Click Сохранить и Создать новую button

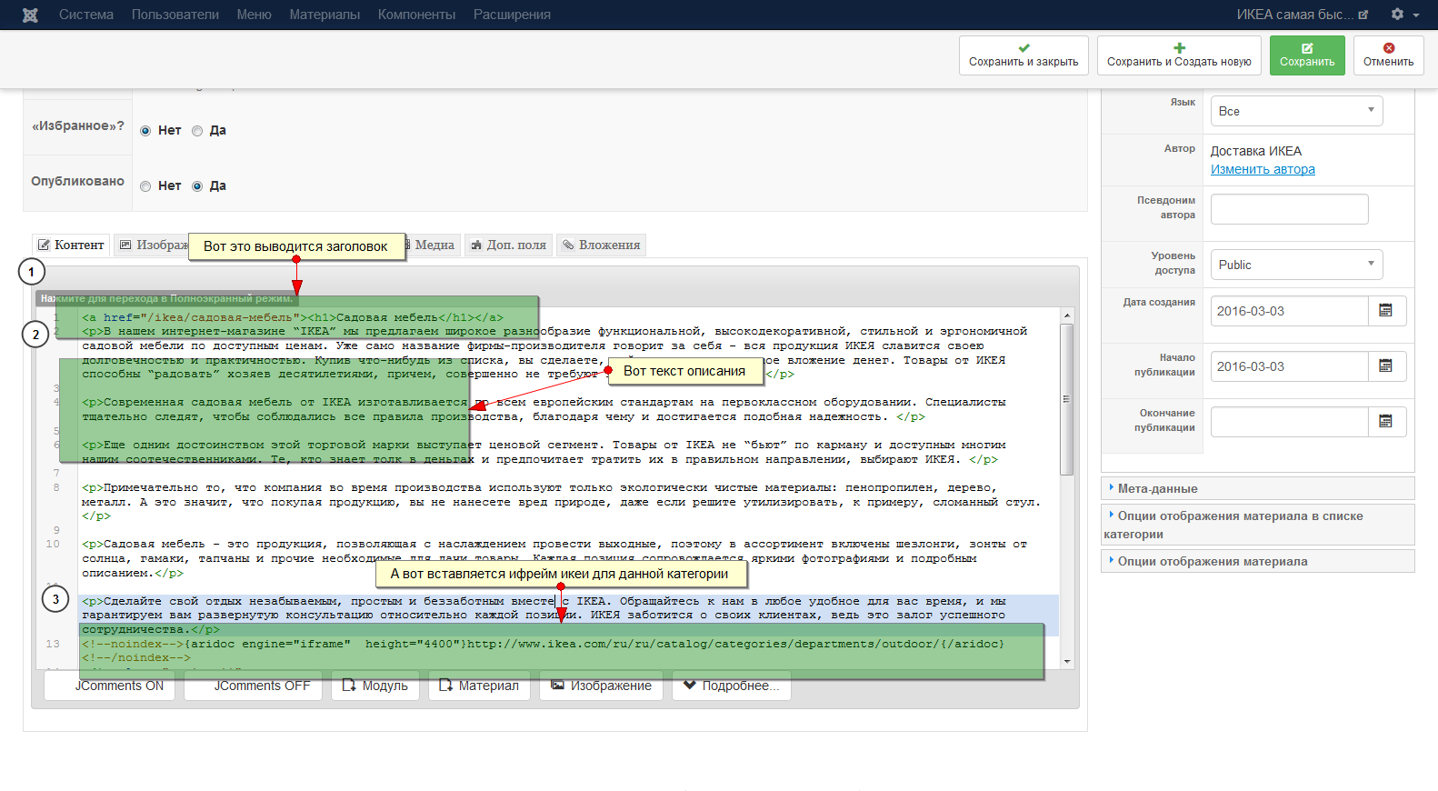pos(1179,55)
